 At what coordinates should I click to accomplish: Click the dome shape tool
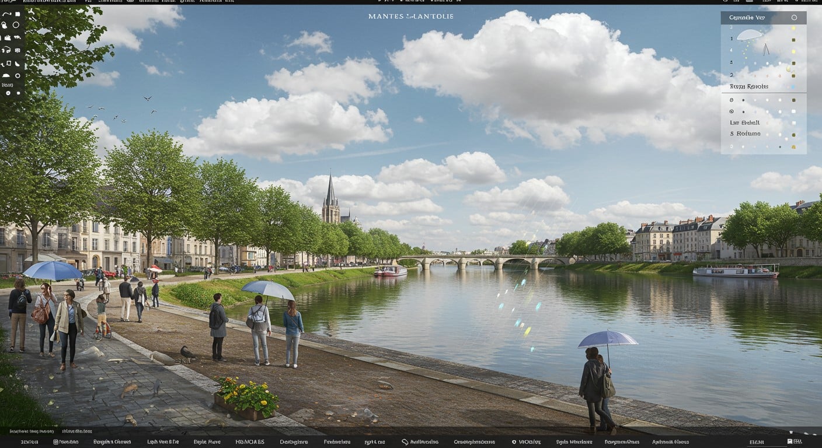pos(6,76)
